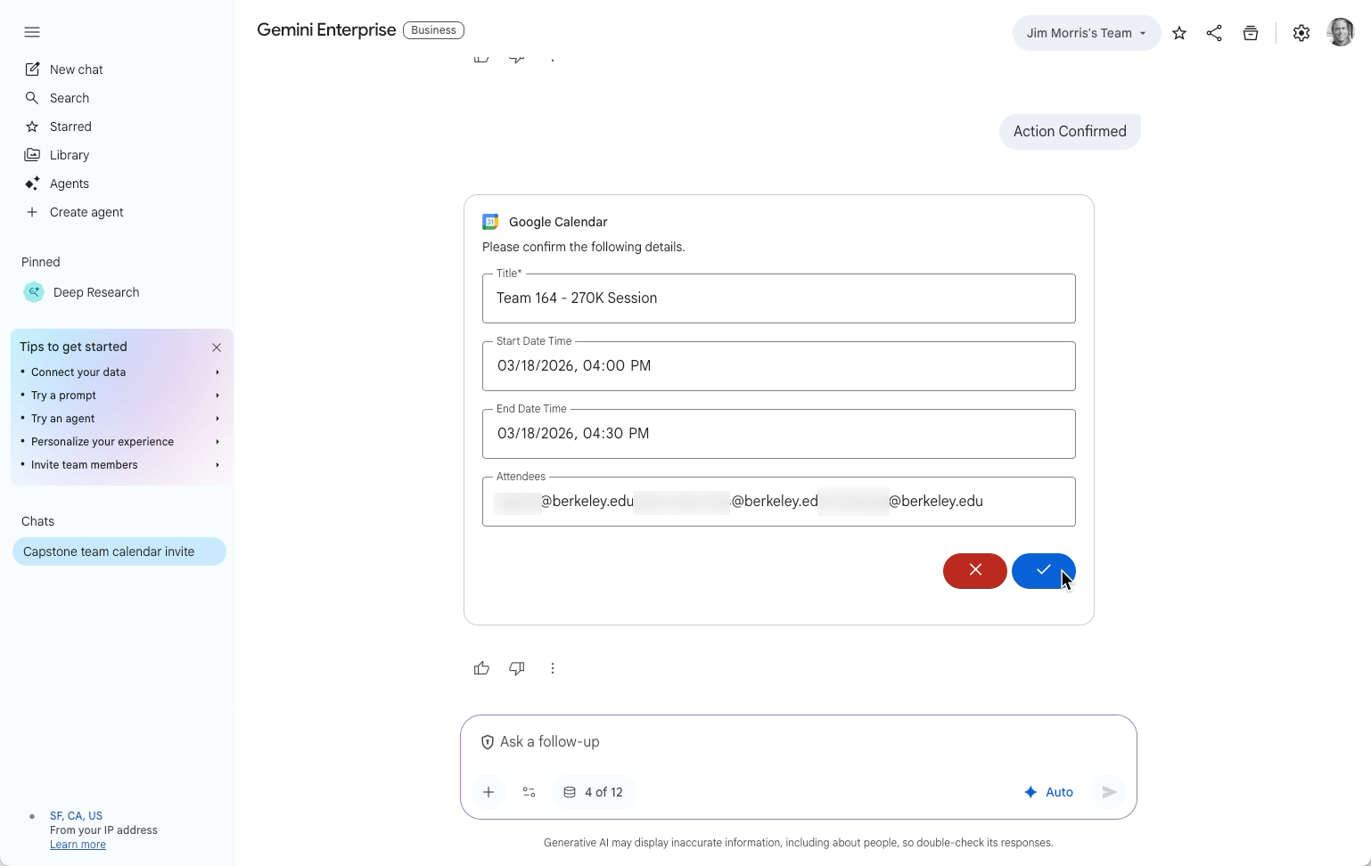Open more options below calendar card

[x=553, y=668]
